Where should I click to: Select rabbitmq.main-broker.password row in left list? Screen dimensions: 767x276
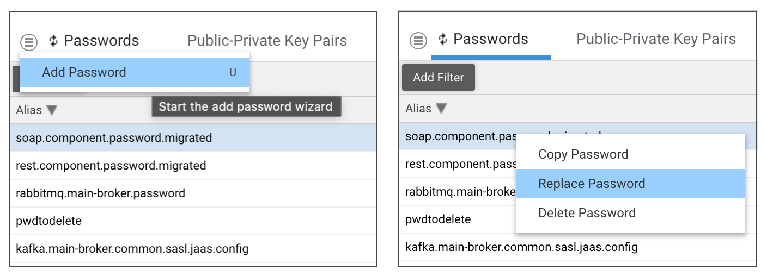pyautogui.click(x=193, y=193)
